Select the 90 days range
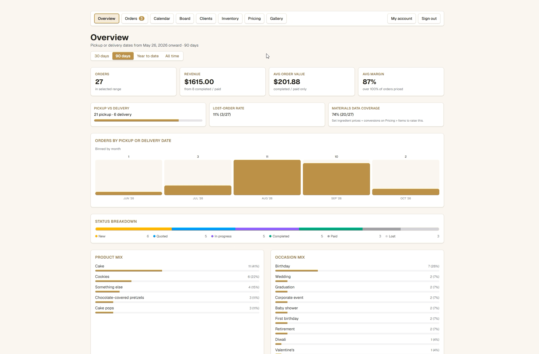 pyautogui.click(x=123, y=56)
